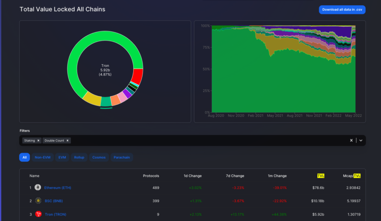Open the Tron (TRON) chain link
This screenshot has height=221, width=381.
(55, 214)
